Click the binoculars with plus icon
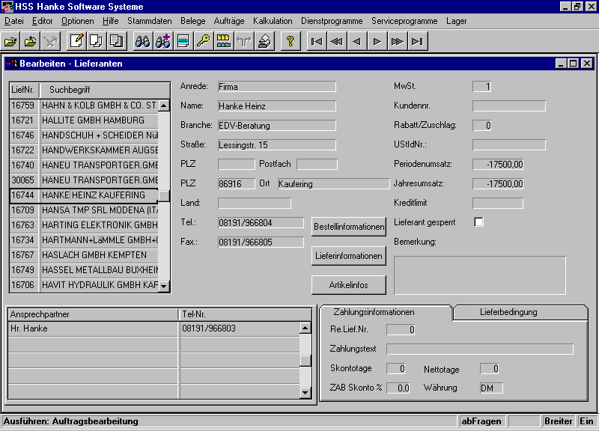Image resolution: width=599 pixels, height=431 pixels. tap(162, 41)
